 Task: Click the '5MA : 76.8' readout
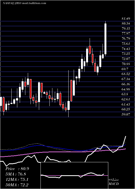tap(16, 174)
